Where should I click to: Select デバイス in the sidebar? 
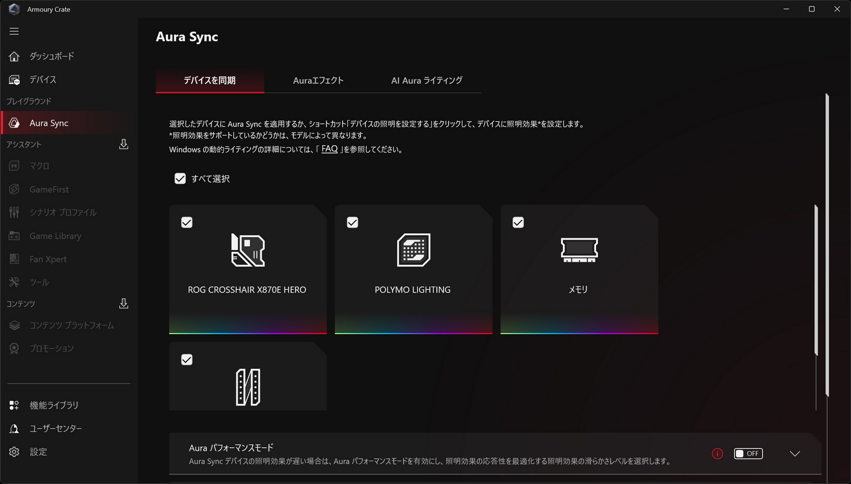coord(42,79)
